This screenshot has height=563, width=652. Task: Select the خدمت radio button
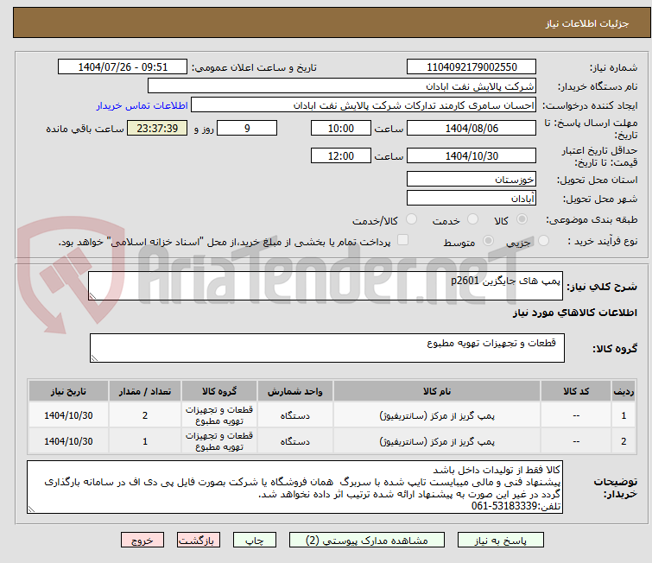point(472,219)
